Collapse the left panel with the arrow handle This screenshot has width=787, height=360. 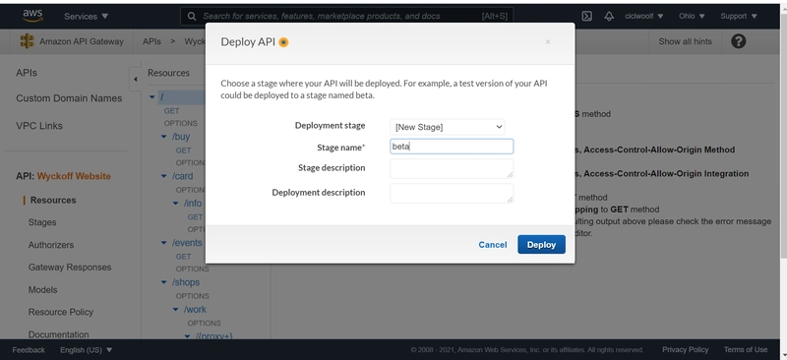tap(135, 79)
